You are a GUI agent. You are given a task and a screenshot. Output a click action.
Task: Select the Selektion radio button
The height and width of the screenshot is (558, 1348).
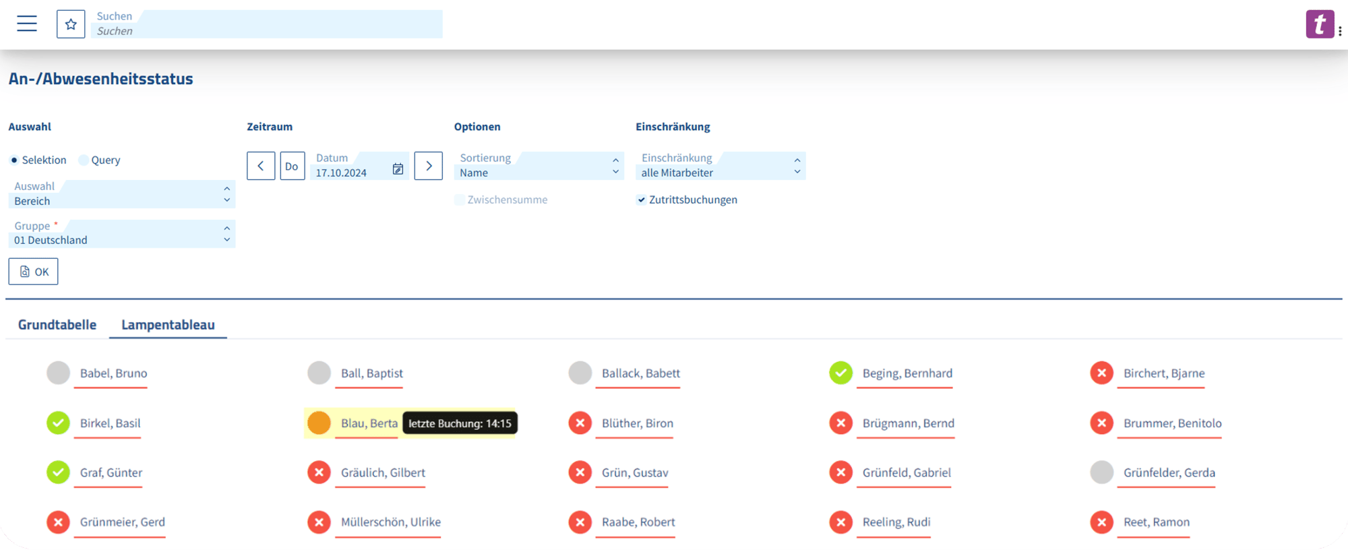click(14, 160)
